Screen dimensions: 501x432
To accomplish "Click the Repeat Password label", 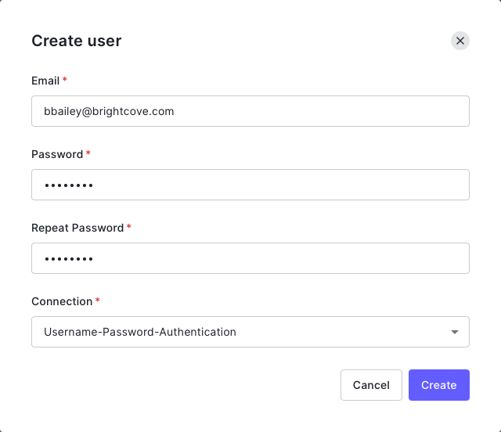I will point(77,228).
